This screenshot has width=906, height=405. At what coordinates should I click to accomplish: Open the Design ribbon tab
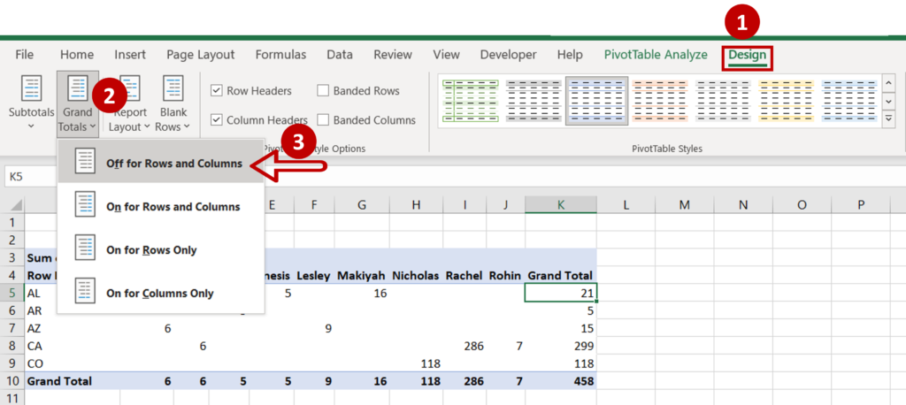pyautogui.click(x=748, y=55)
